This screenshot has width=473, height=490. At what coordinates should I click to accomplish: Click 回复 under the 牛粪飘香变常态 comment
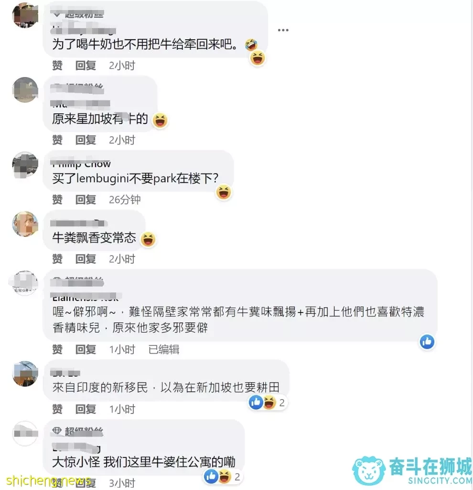pos(86,259)
